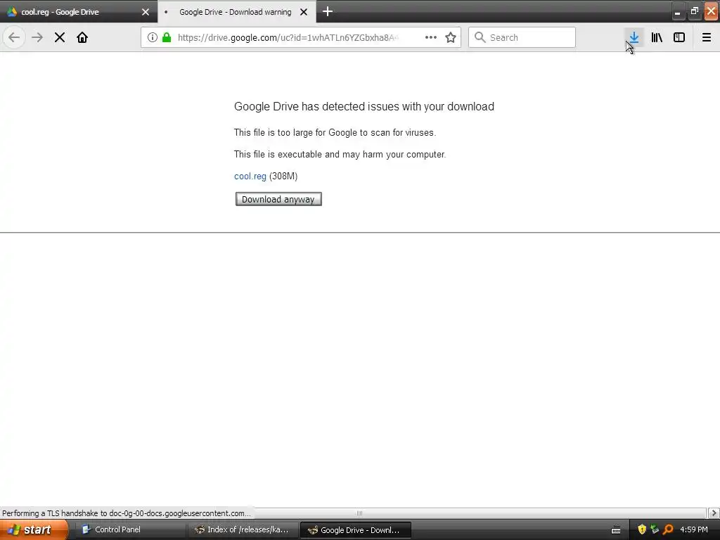The width and height of the screenshot is (720, 540).
Task: Click the (308M) file size text
Action: point(283,176)
